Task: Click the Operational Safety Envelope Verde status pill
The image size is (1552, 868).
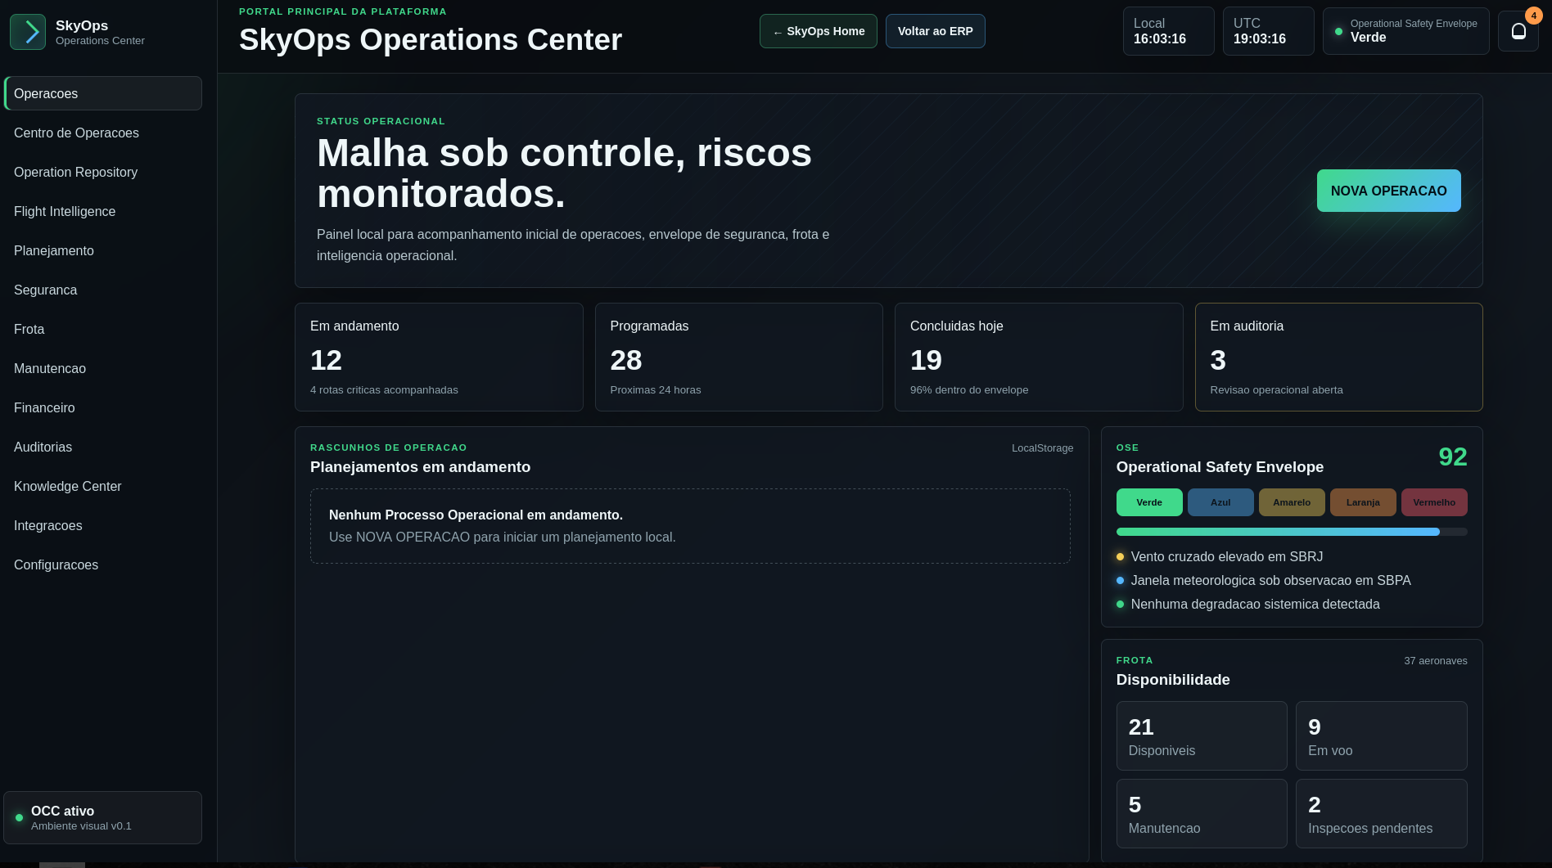Action: (1406, 31)
